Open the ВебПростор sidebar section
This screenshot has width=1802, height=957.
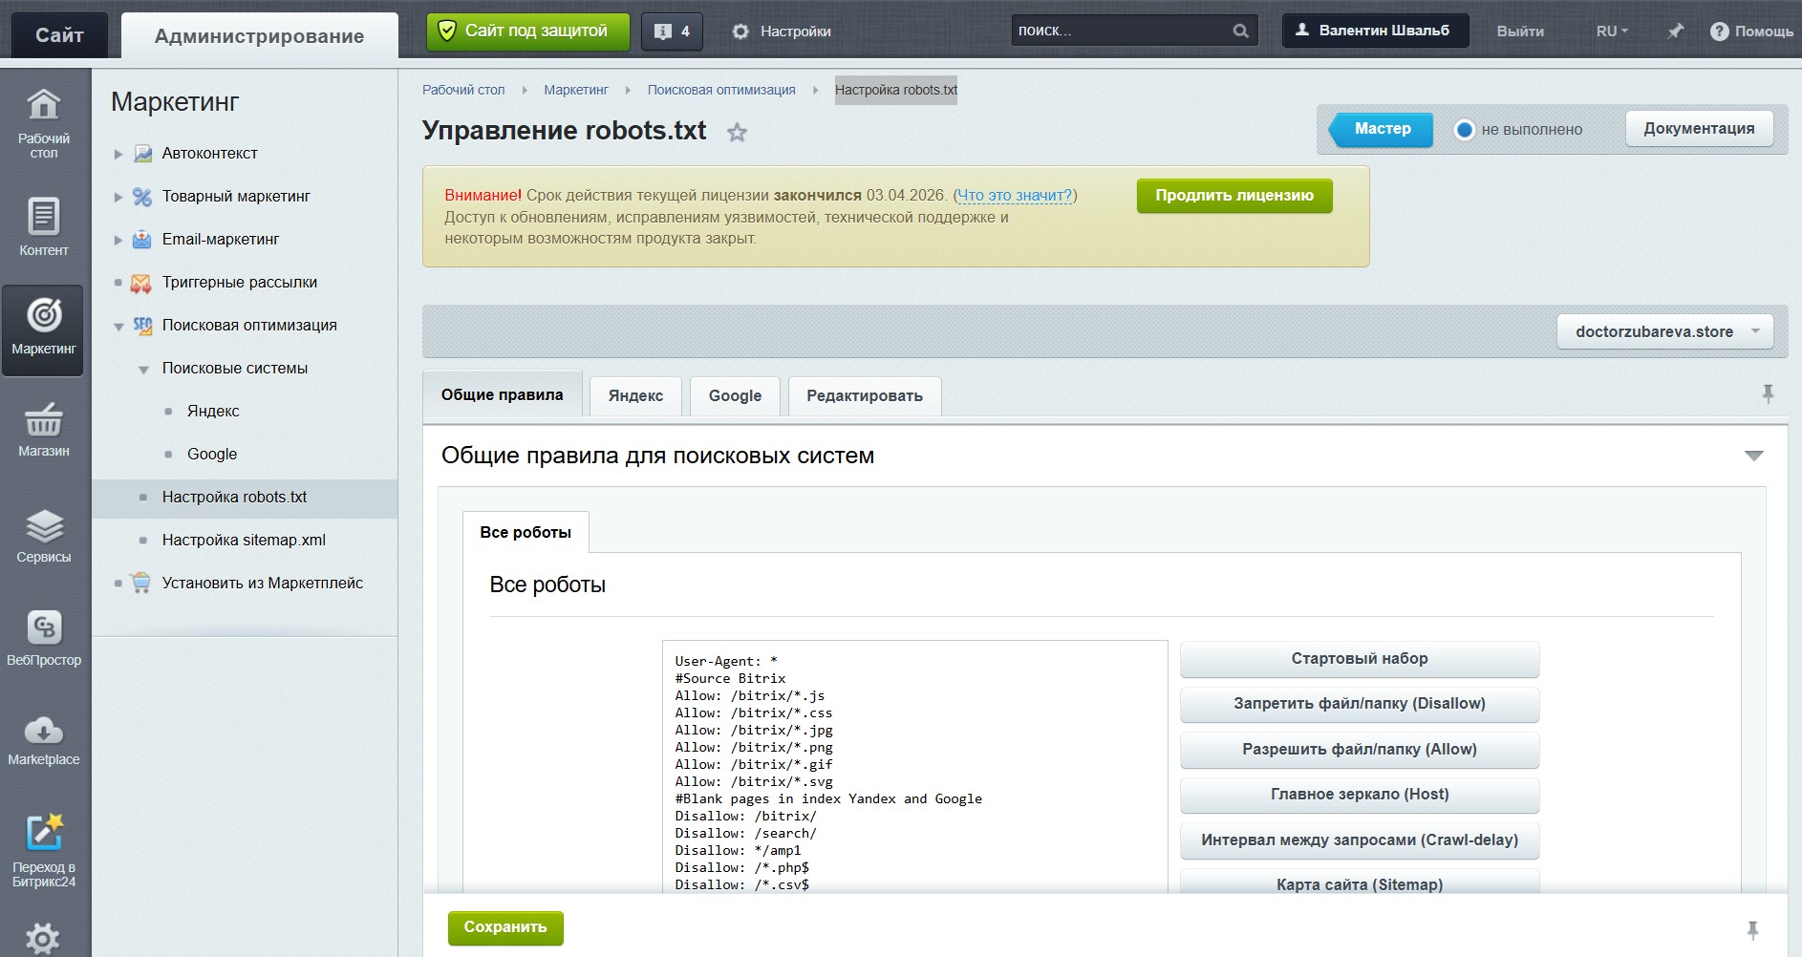[44, 638]
